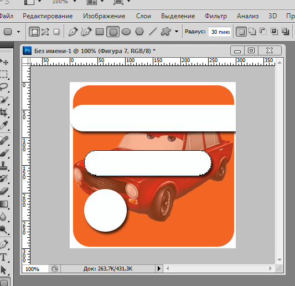Viewport: 295px width, 286px height.
Task: Open geometry options arrow after Custom Shape
Action: (177, 32)
